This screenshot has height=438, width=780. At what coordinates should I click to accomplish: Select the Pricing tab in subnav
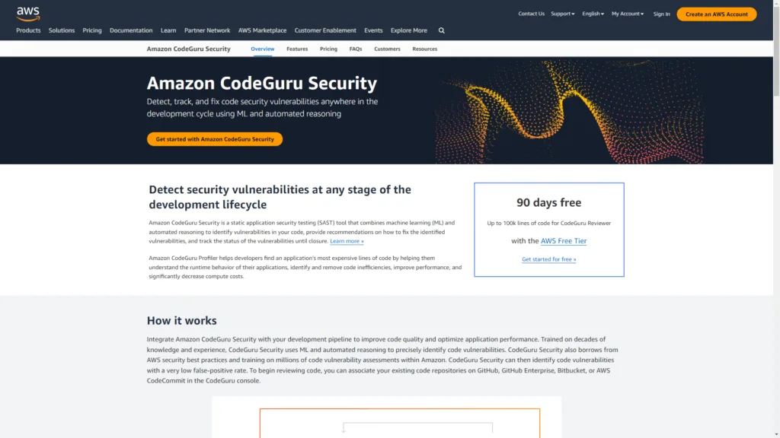(x=328, y=49)
